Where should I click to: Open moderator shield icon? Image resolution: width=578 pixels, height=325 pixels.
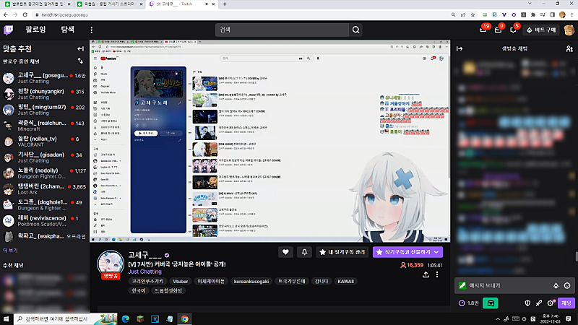tap(527, 303)
